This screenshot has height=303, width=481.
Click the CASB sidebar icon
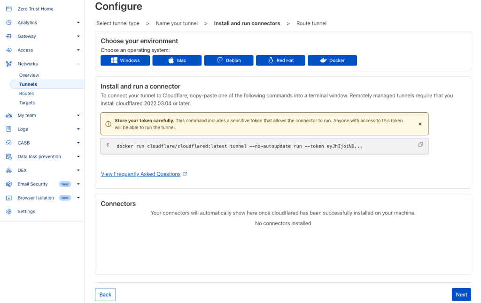pos(9,143)
